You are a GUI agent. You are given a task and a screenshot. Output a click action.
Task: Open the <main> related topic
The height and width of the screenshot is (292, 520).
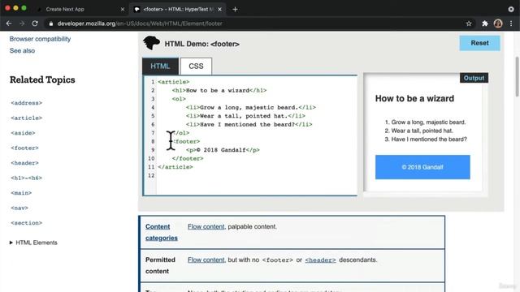(x=21, y=193)
